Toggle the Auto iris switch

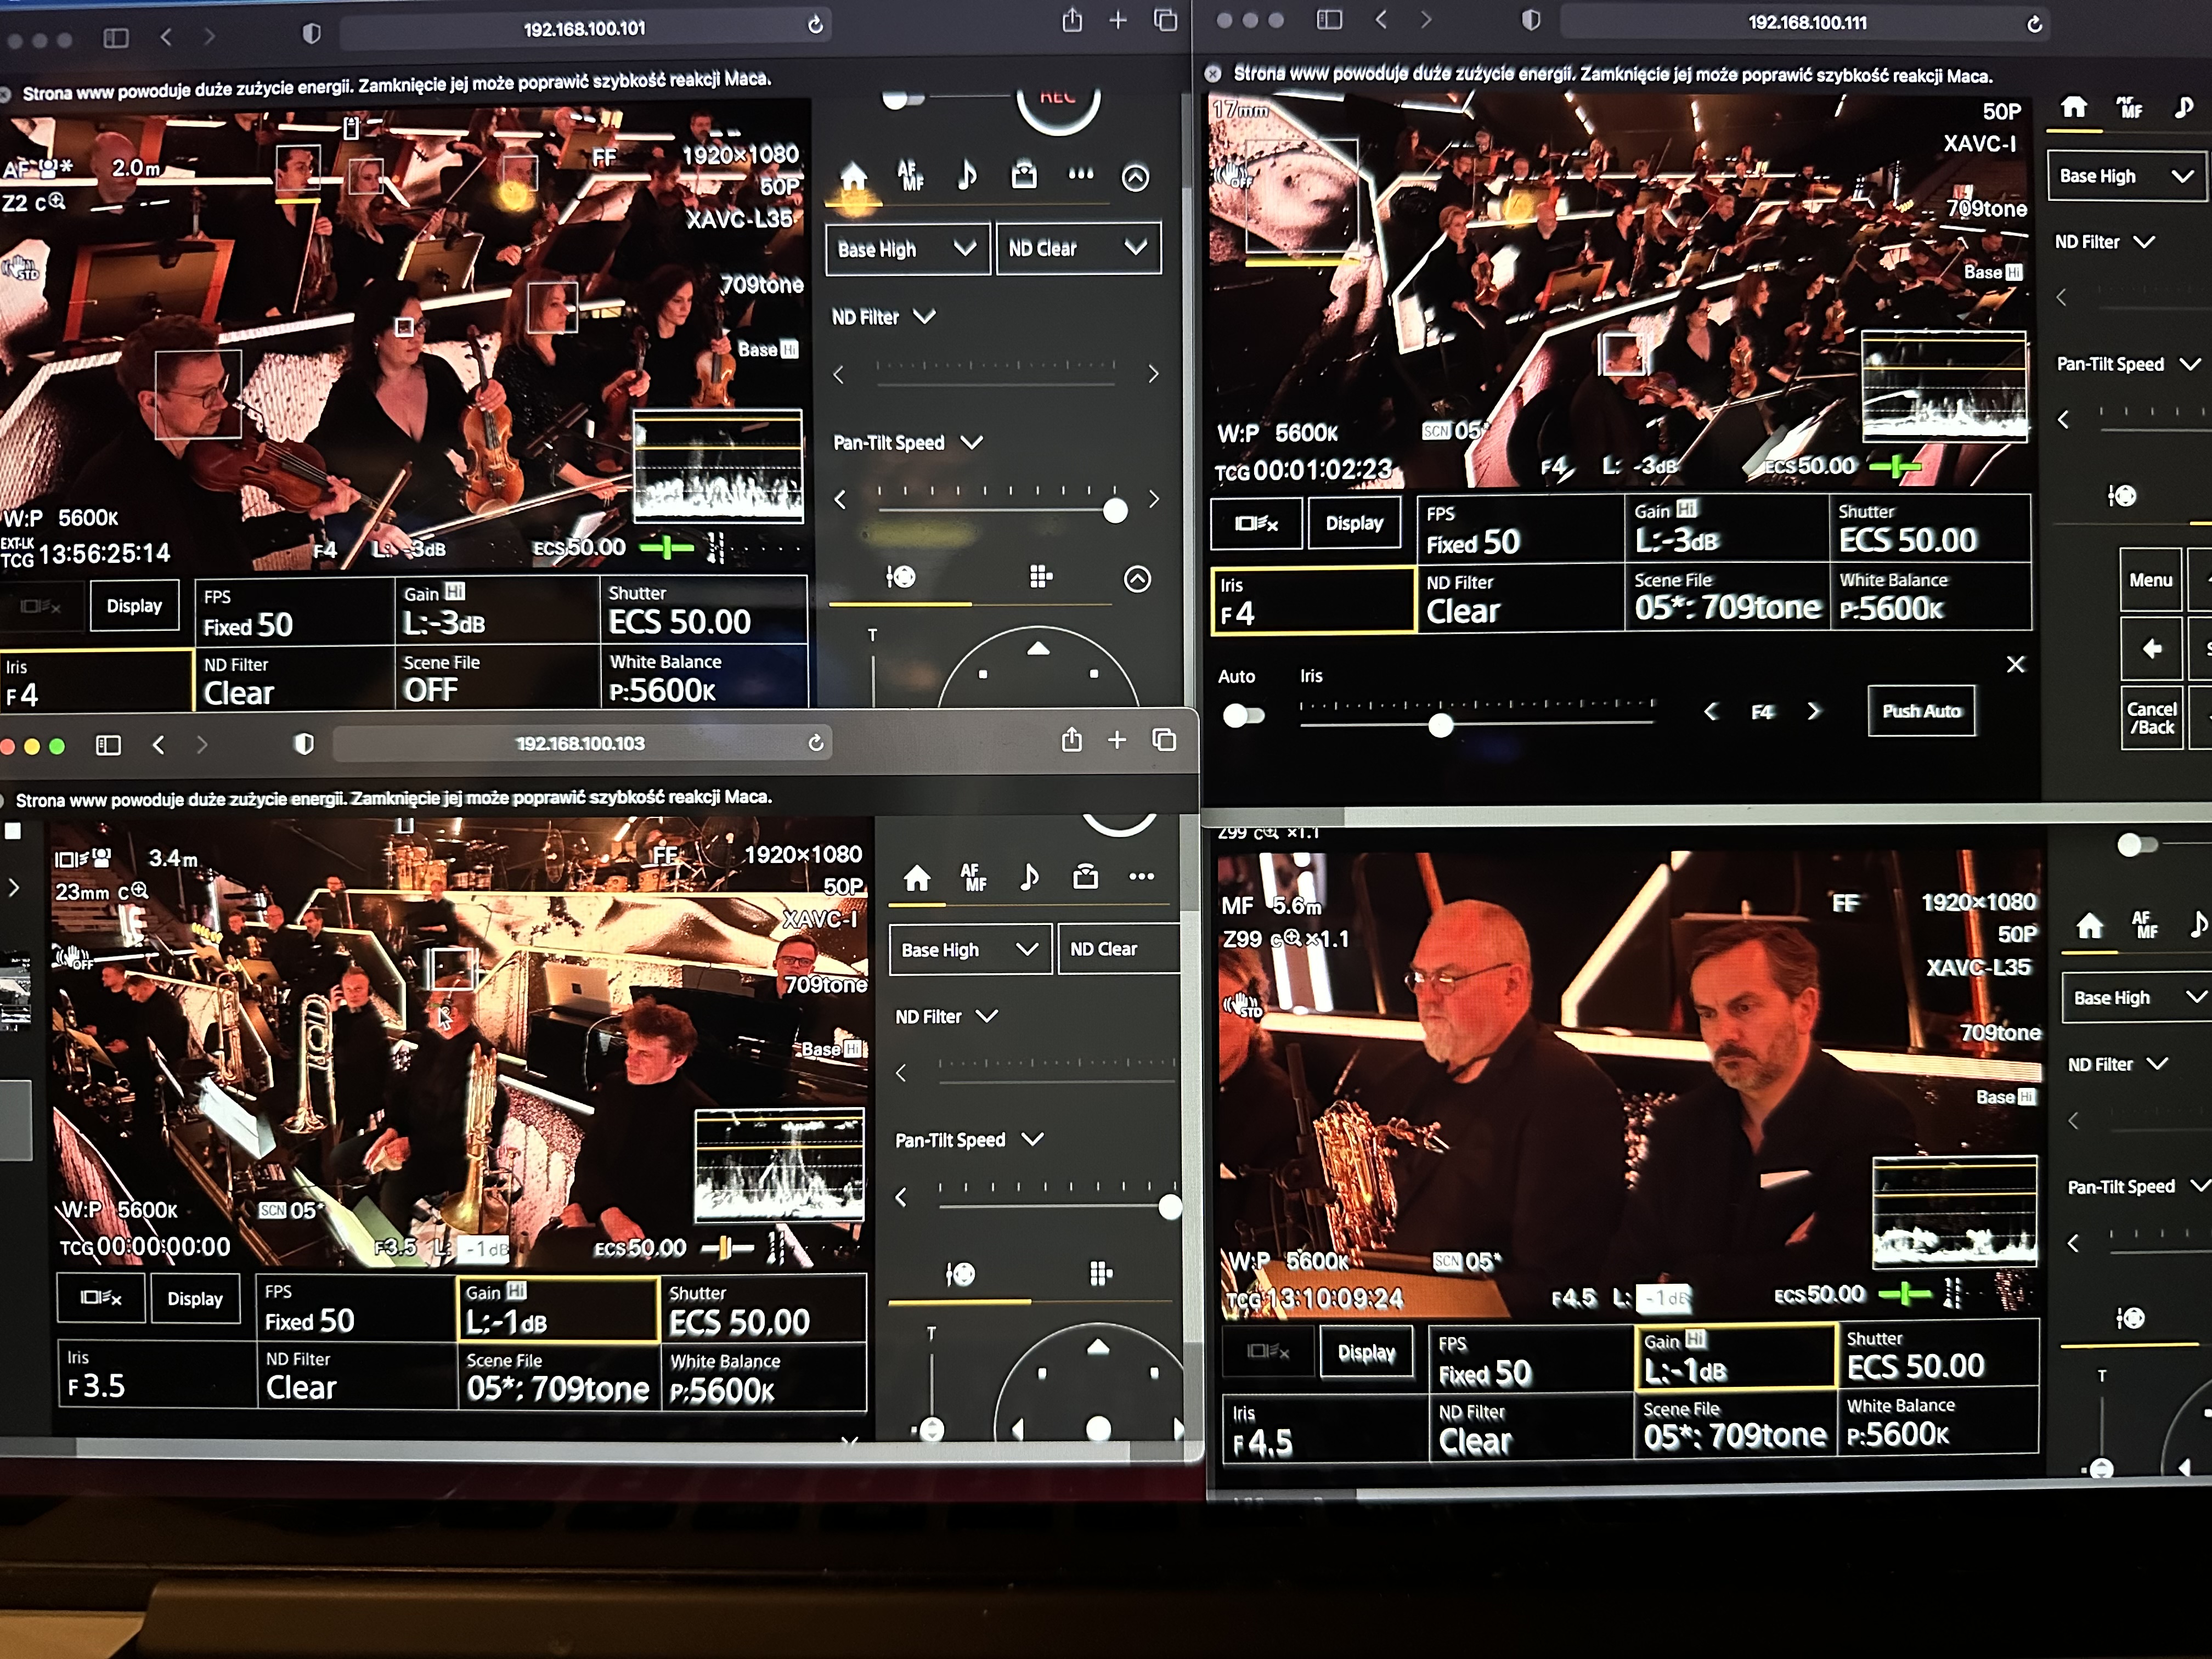pos(1243,715)
